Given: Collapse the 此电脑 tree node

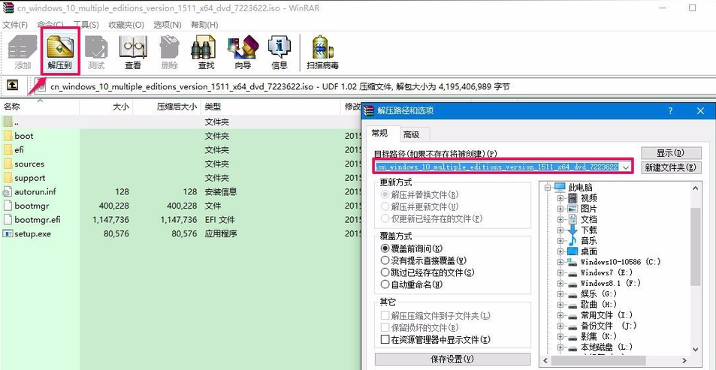Looking at the screenshot, I should coord(549,187).
